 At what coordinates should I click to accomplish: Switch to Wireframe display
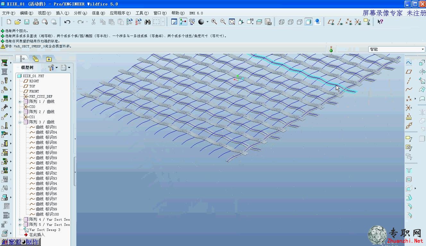click(x=282, y=22)
